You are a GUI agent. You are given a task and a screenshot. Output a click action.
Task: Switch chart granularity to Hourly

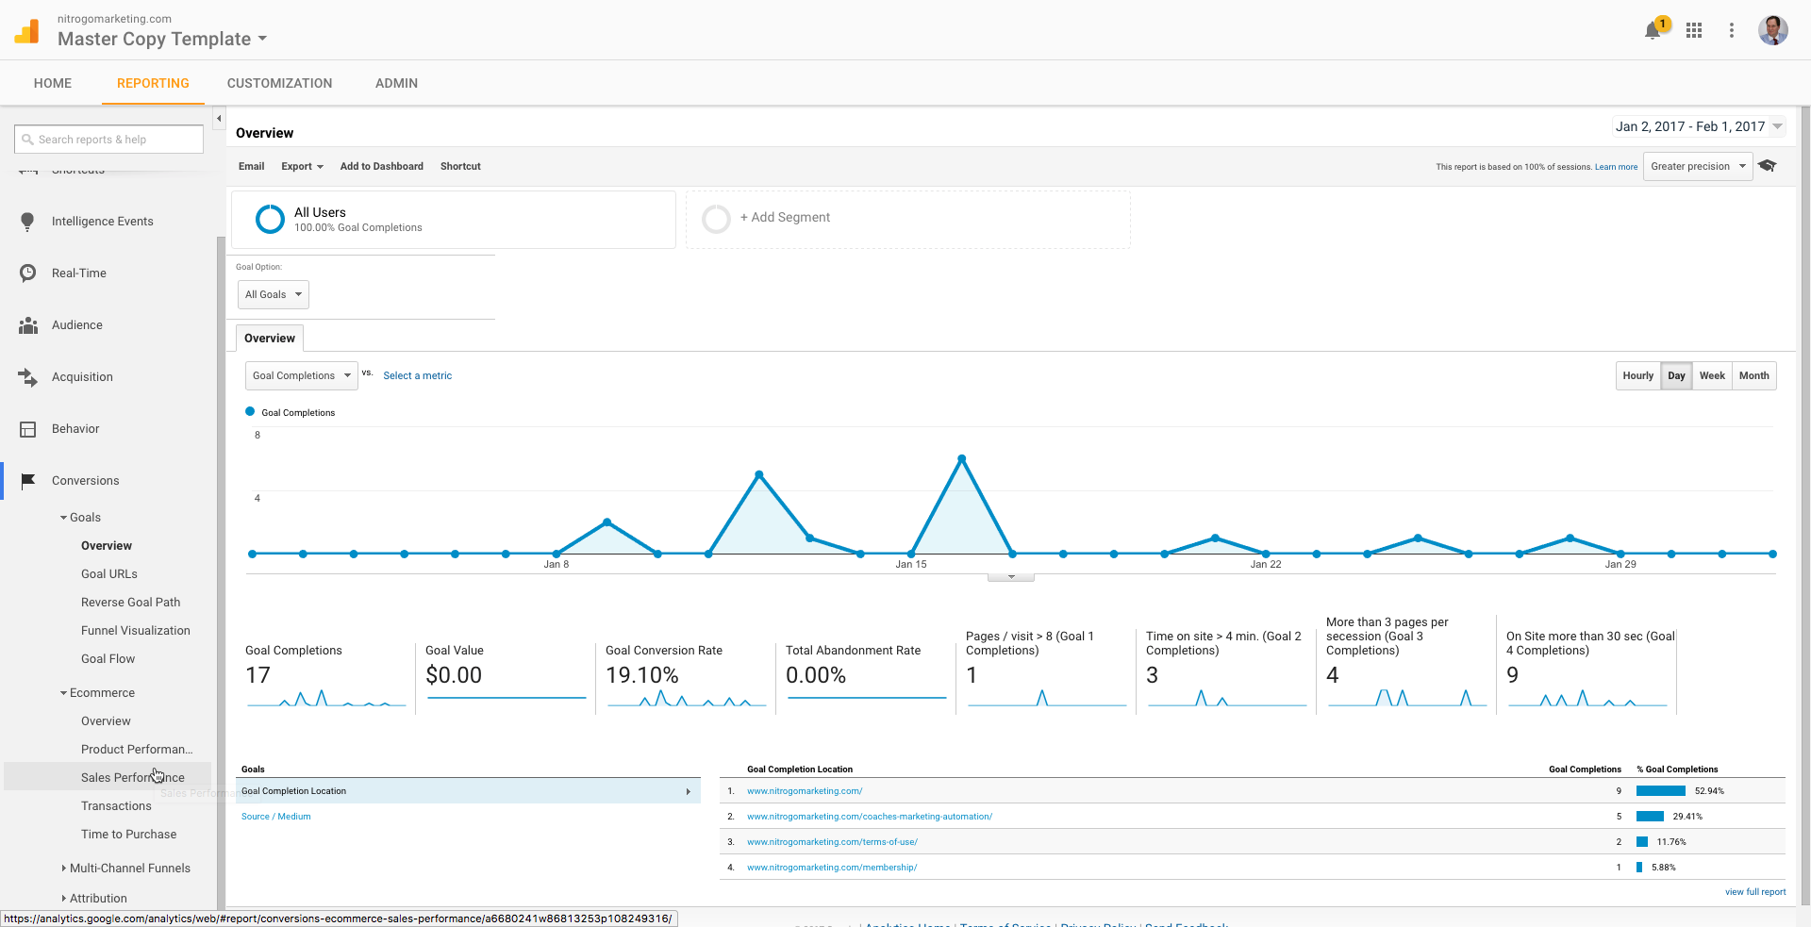click(1637, 375)
